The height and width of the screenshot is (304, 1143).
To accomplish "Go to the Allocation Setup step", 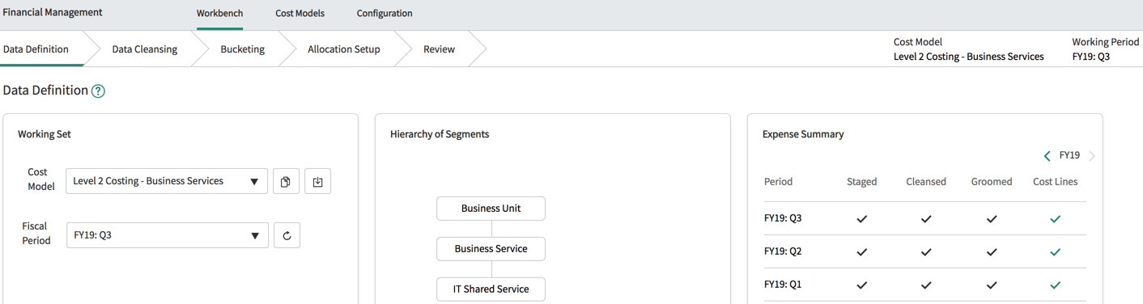I will [x=344, y=49].
